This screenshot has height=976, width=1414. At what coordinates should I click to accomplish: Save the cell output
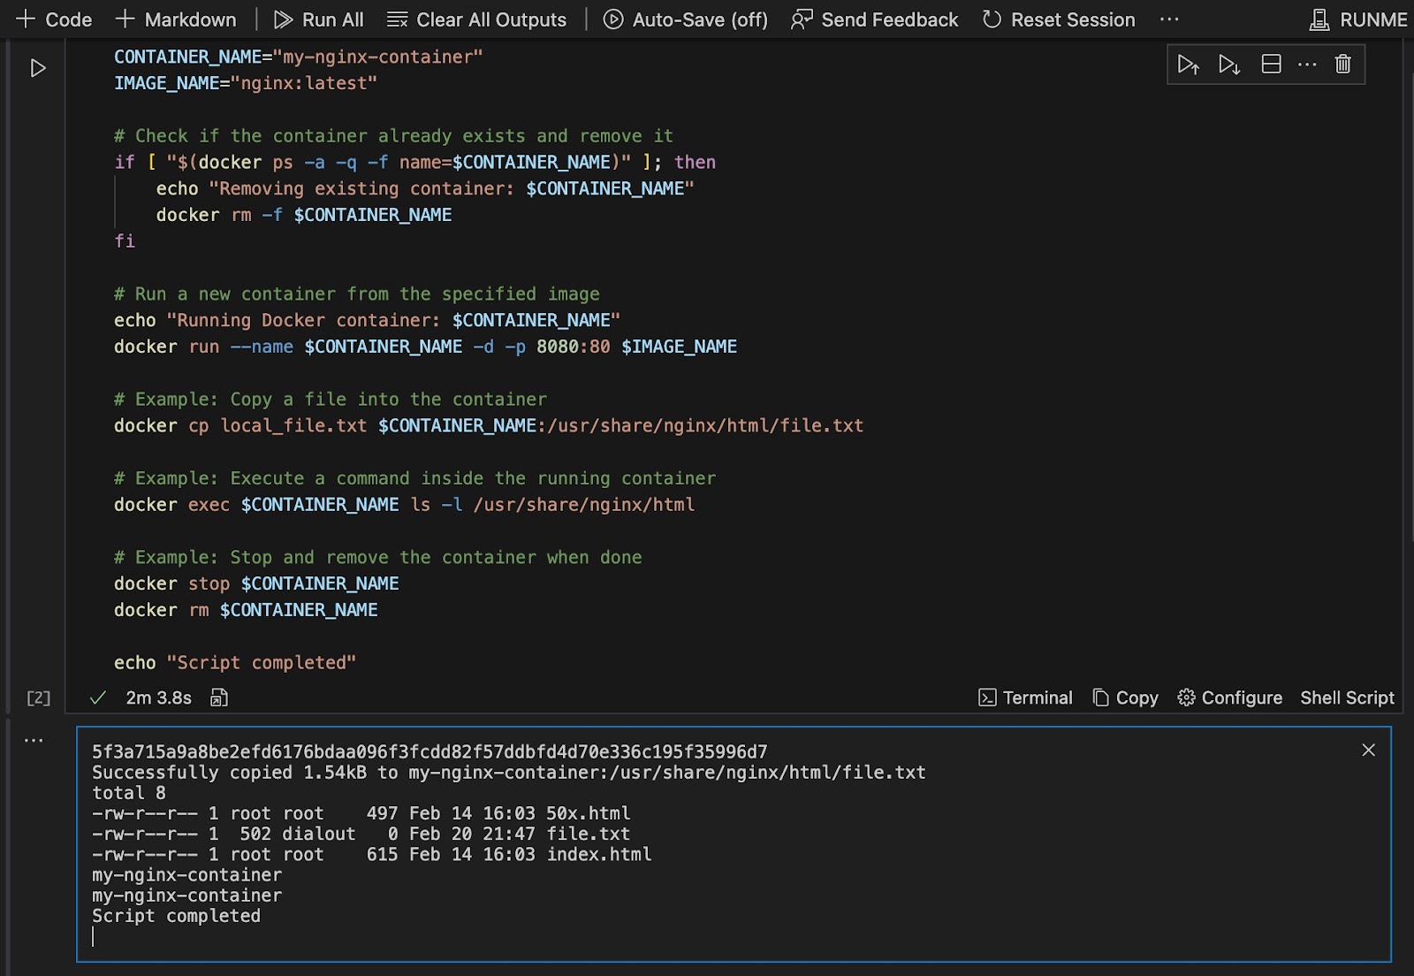pyautogui.click(x=217, y=698)
